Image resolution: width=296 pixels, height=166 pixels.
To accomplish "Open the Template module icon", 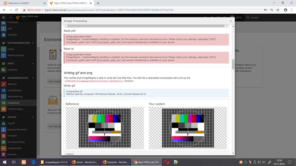I will coord(3,35).
